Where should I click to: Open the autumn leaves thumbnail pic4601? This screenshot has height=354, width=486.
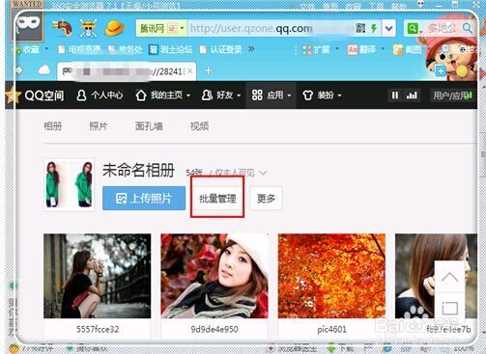(331, 276)
